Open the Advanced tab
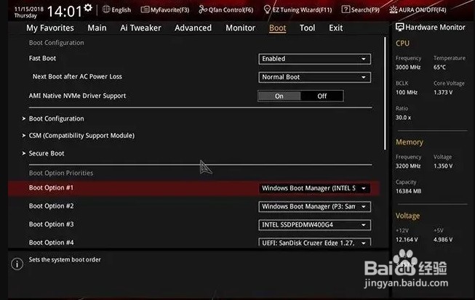The width and height of the screenshot is (475, 300). point(193,28)
